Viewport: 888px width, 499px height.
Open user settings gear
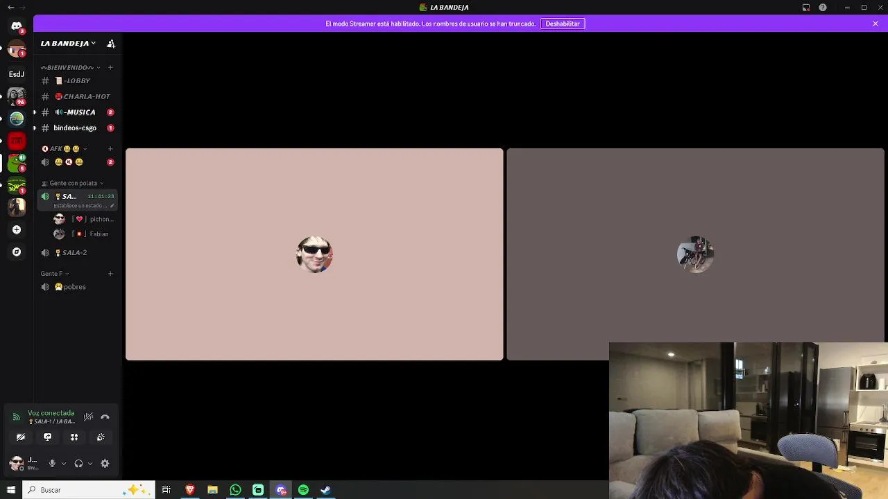click(105, 464)
